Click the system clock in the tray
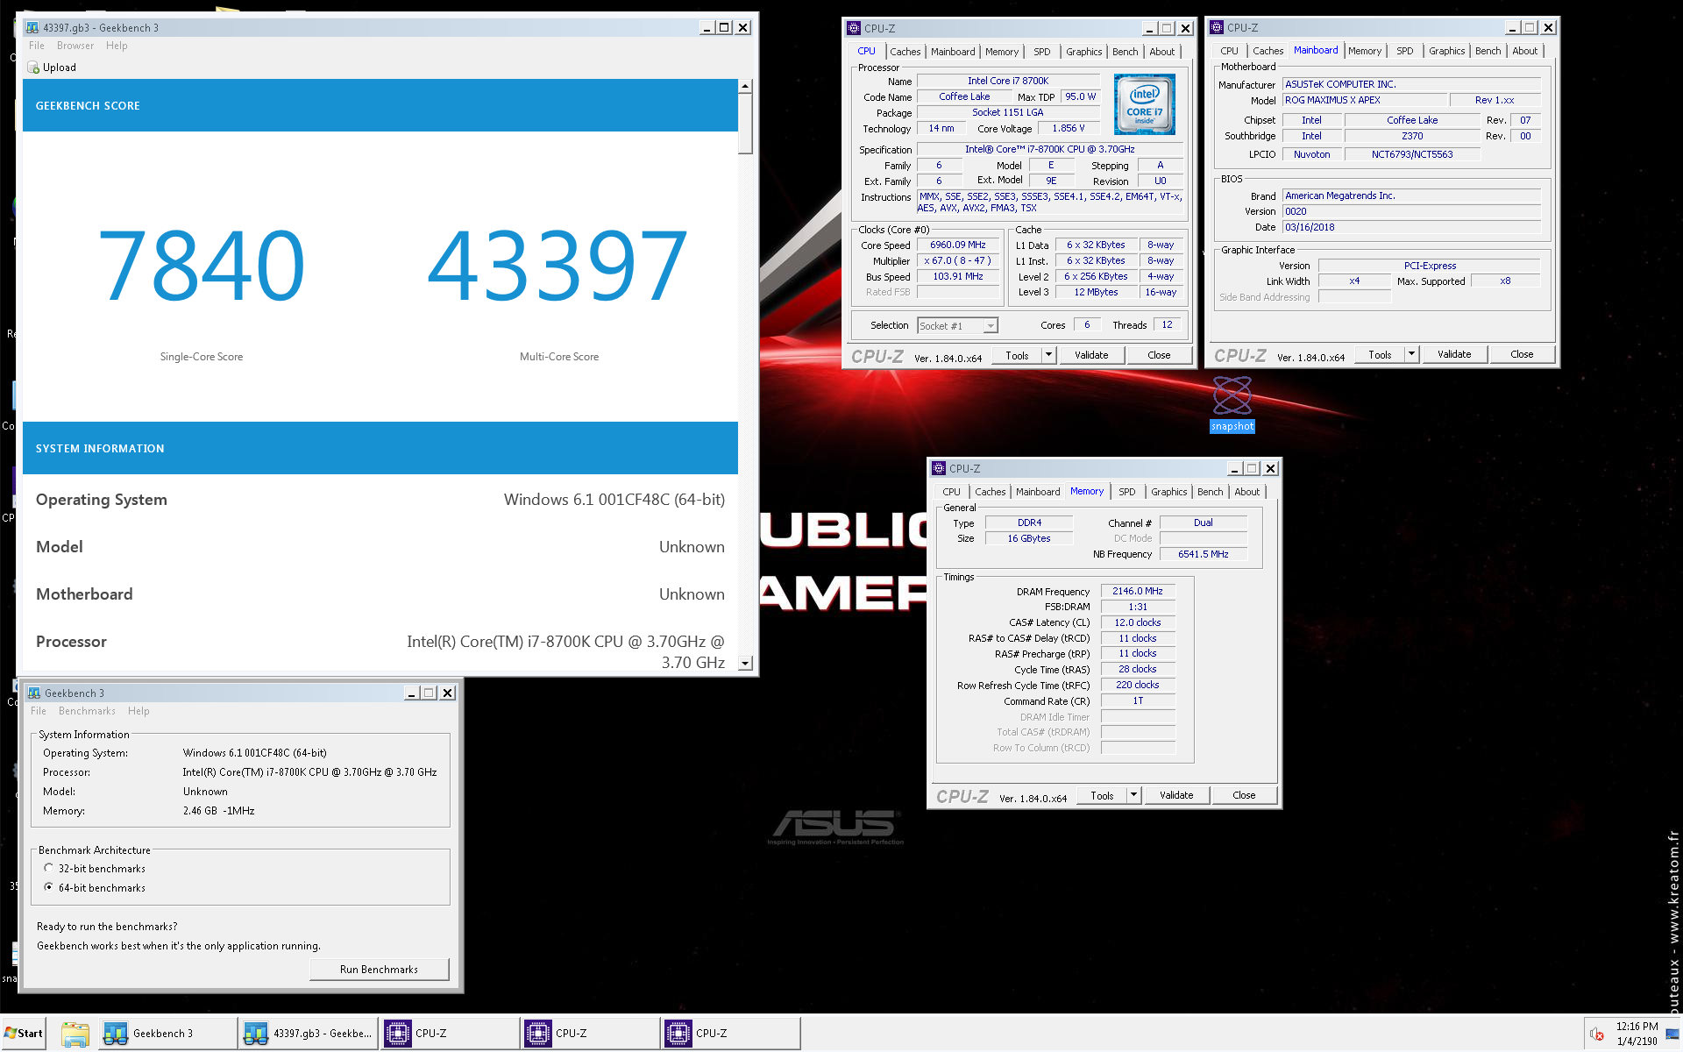The width and height of the screenshot is (1683, 1052). coord(1637,1034)
